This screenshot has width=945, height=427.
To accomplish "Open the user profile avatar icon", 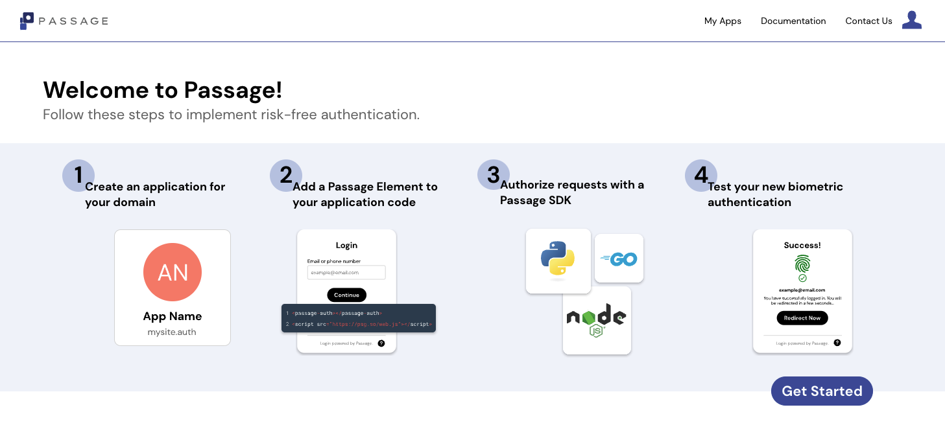I will (x=912, y=20).
